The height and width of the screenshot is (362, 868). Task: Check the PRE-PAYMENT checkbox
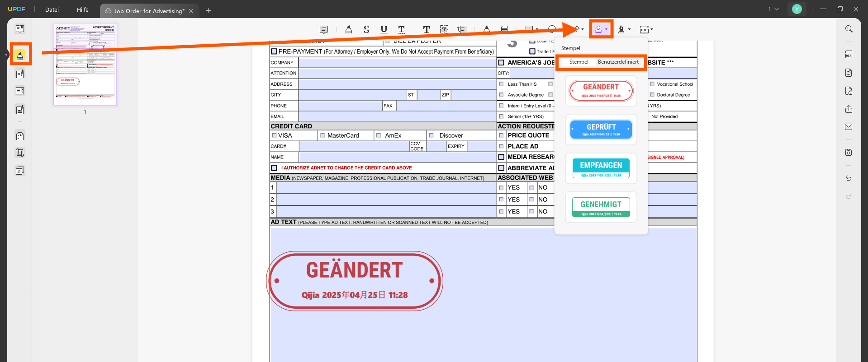coord(274,51)
